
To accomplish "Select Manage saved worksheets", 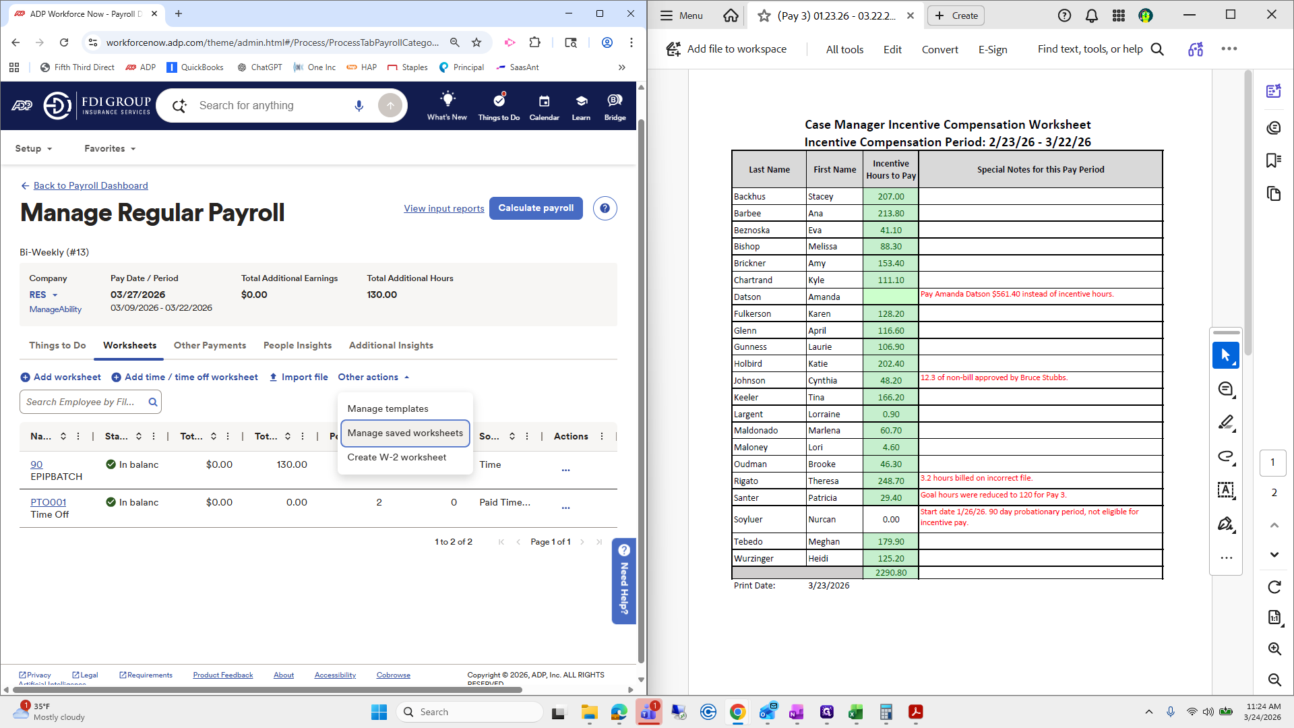I will (404, 433).
